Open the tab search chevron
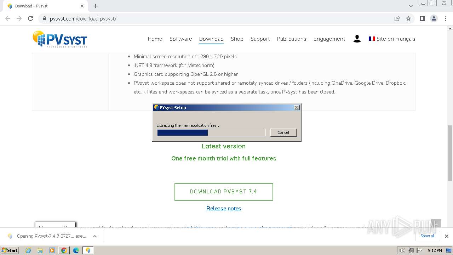 coord(411,6)
